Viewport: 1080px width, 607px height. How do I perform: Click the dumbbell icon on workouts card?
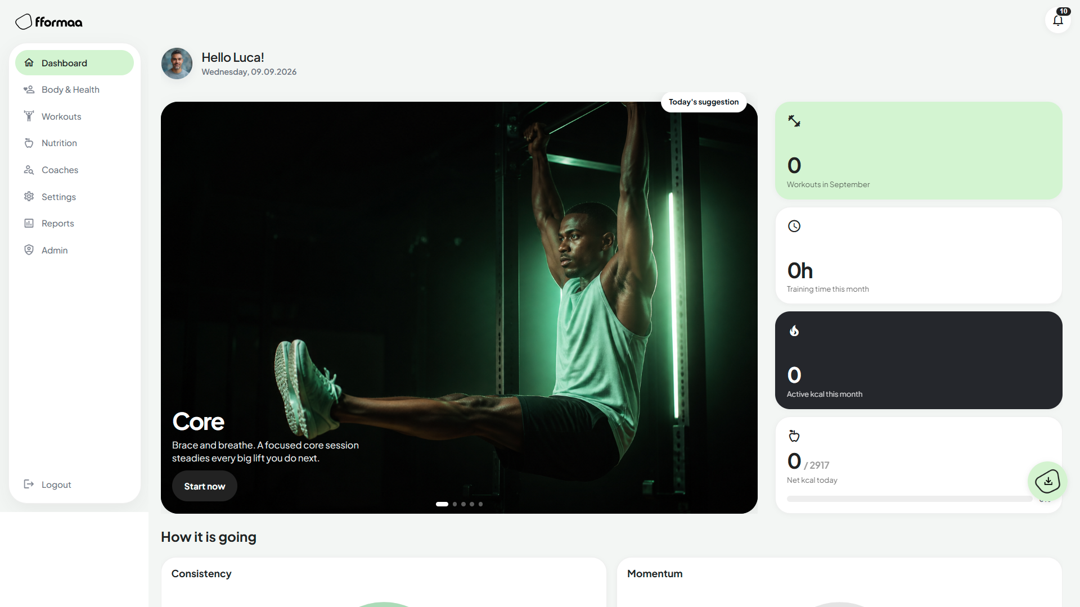click(x=794, y=121)
